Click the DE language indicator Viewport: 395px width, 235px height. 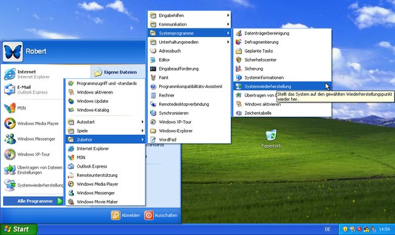tap(327, 229)
